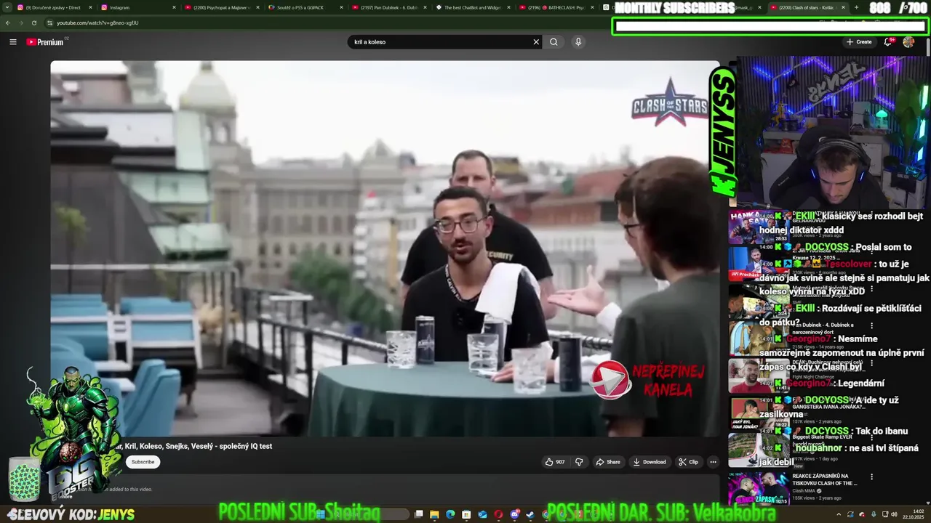Open options for Biggest Skate Ramp video

(871, 438)
